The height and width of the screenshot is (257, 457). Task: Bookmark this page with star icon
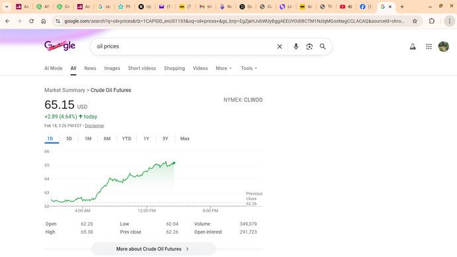(x=415, y=21)
